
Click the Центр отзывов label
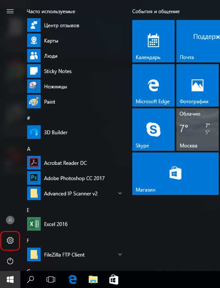[x=61, y=25]
